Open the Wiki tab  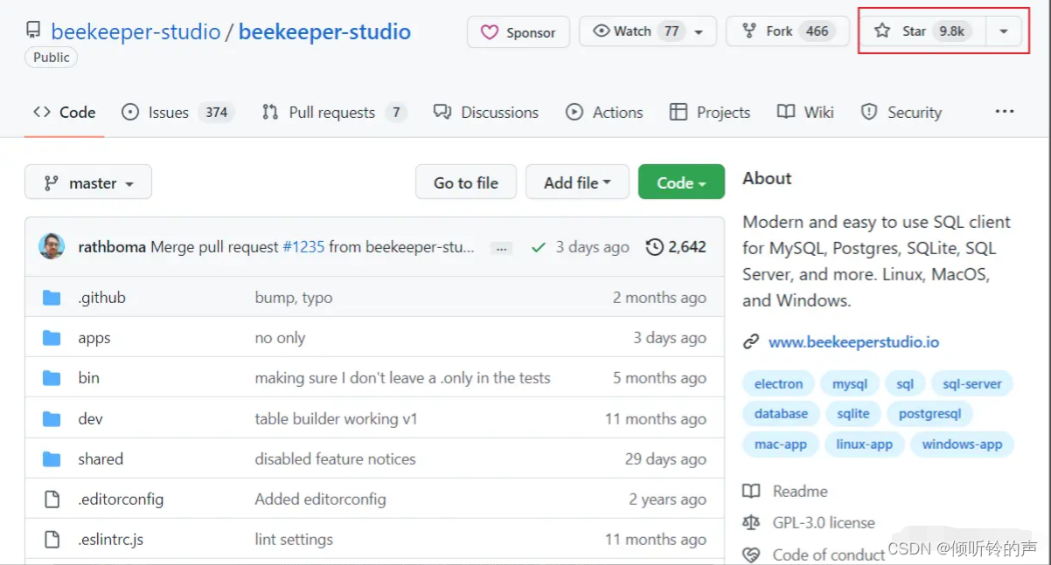pos(805,112)
